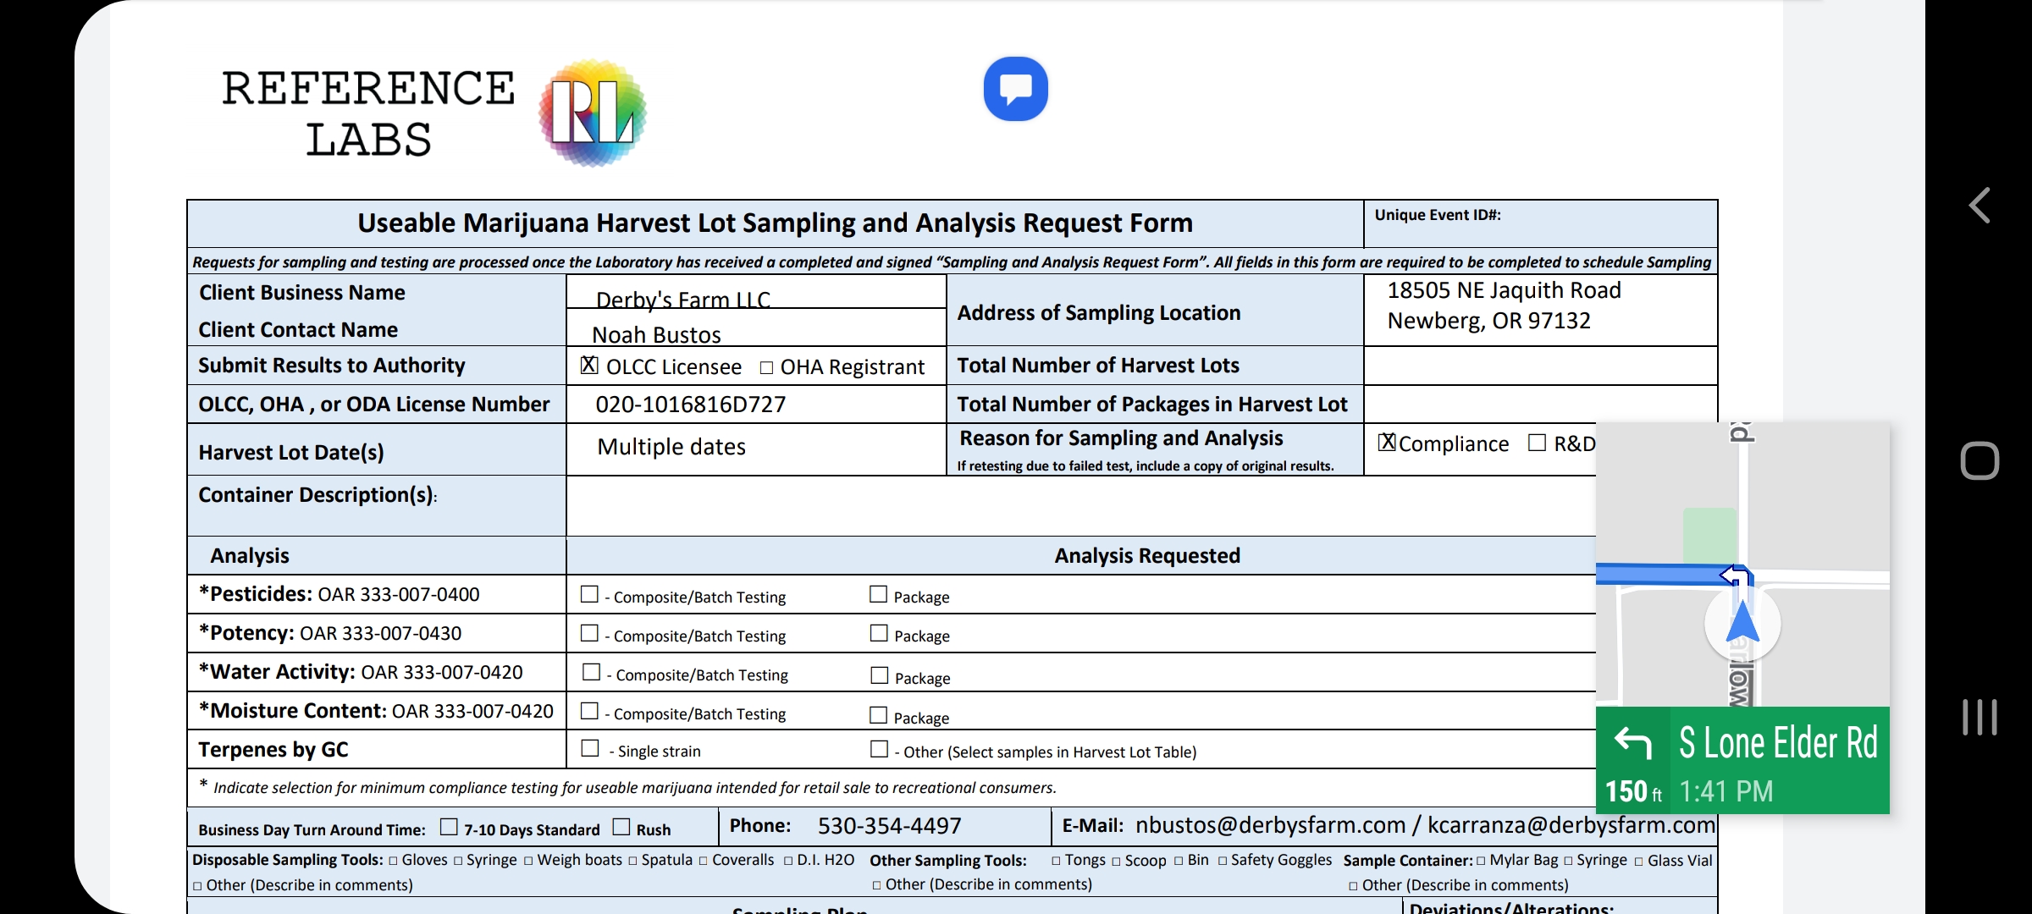Click the Total Number of Harvest Lots field

coord(1539,366)
